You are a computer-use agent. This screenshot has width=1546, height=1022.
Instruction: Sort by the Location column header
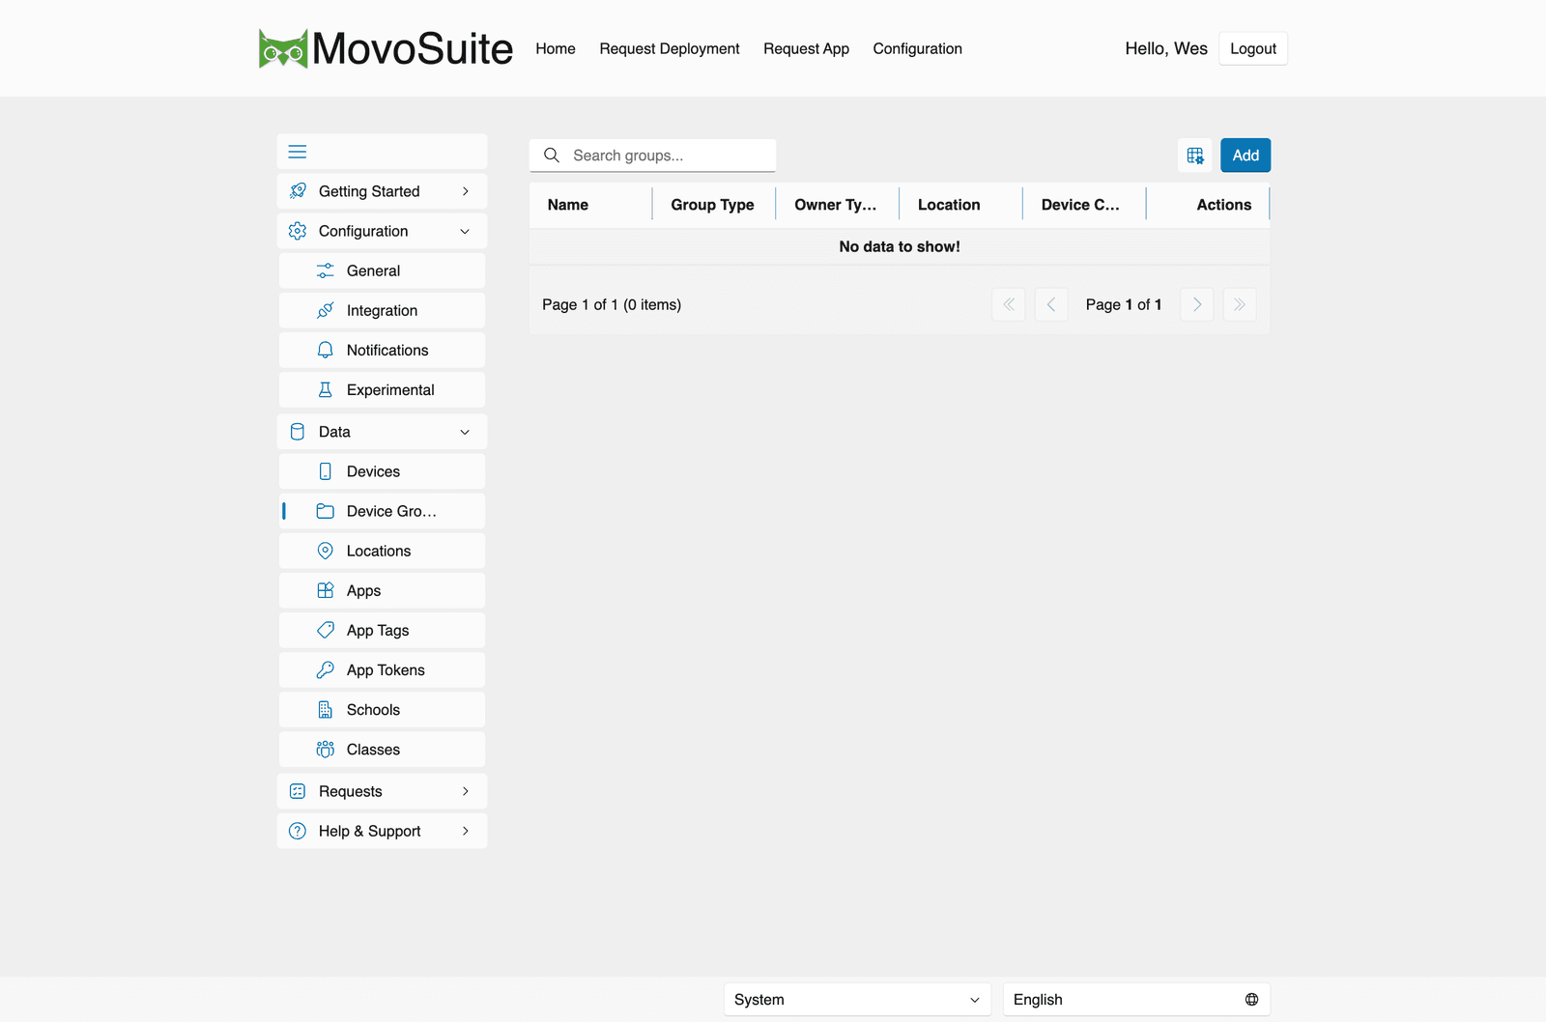(960, 205)
